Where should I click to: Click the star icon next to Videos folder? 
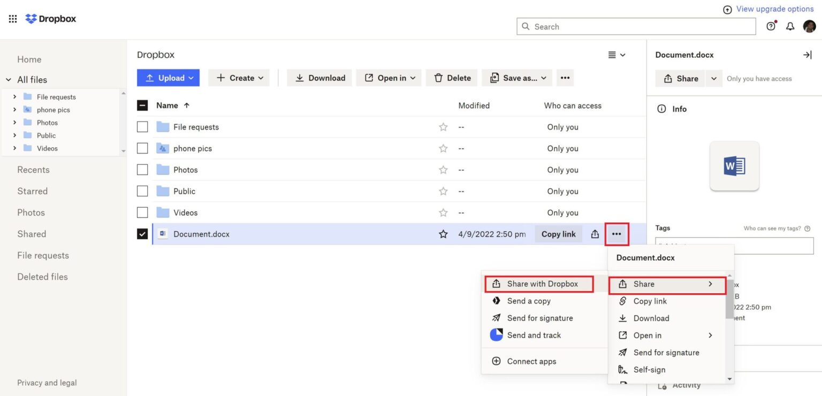coord(443,212)
